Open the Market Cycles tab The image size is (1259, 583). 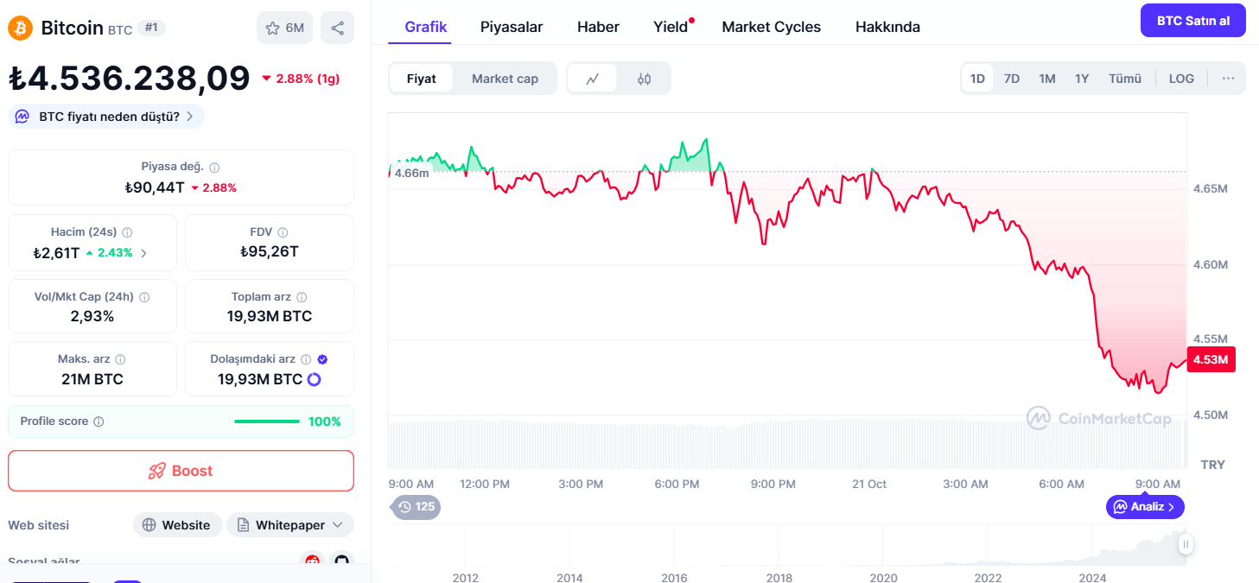pyautogui.click(x=772, y=27)
